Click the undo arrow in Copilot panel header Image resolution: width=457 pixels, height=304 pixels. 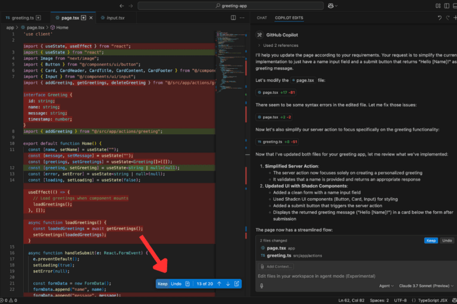coord(439,18)
